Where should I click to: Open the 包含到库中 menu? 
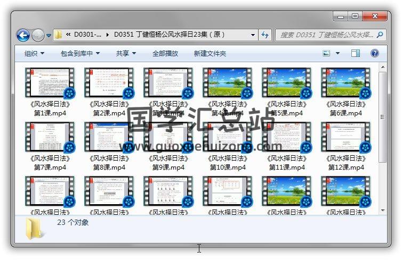pos(81,53)
